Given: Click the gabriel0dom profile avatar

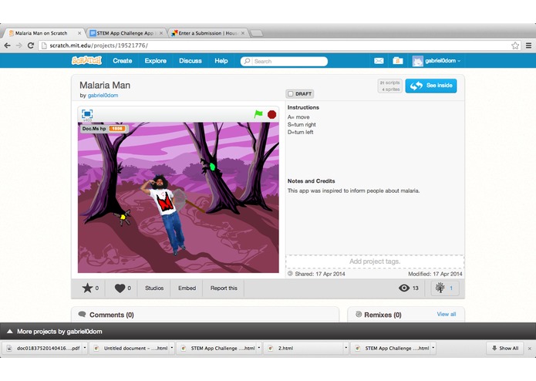Looking at the screenshot, I should pyautogui.click(x=417, y=61).
